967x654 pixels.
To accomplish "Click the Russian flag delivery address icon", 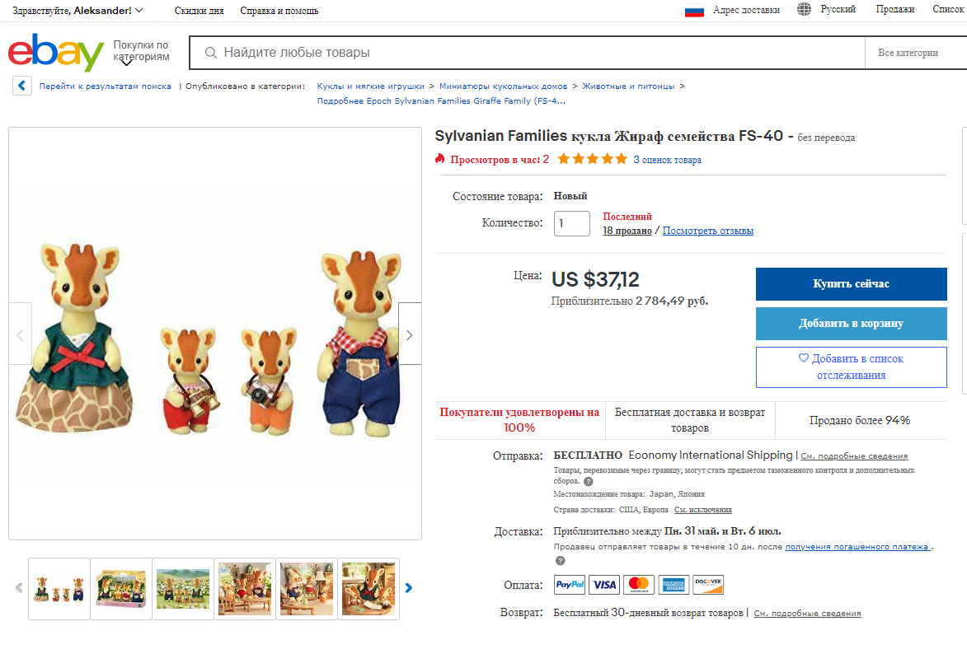I will (x=694, y=11).
